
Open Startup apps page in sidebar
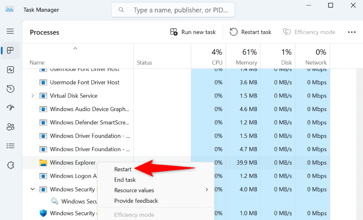coord(10,108)
